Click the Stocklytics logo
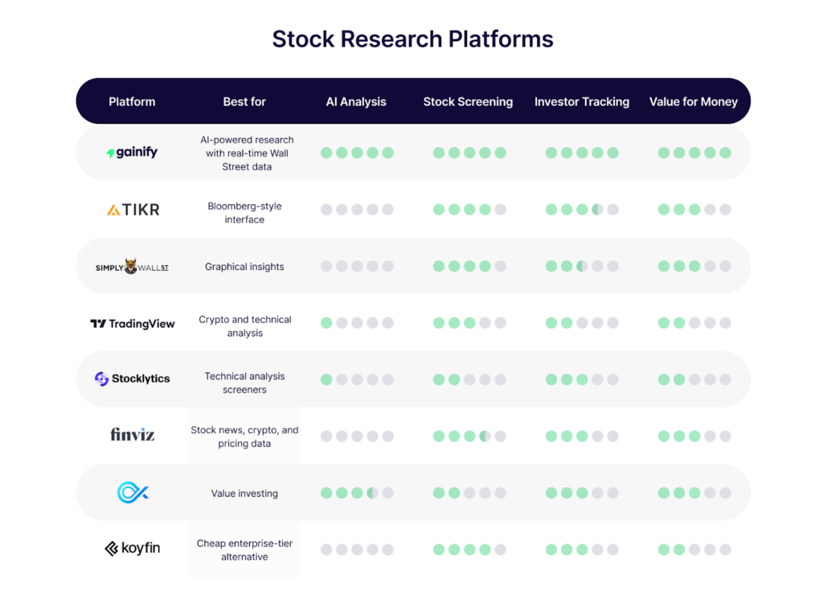The width and height of the screenshot is (823, 614). coord(132,379)
